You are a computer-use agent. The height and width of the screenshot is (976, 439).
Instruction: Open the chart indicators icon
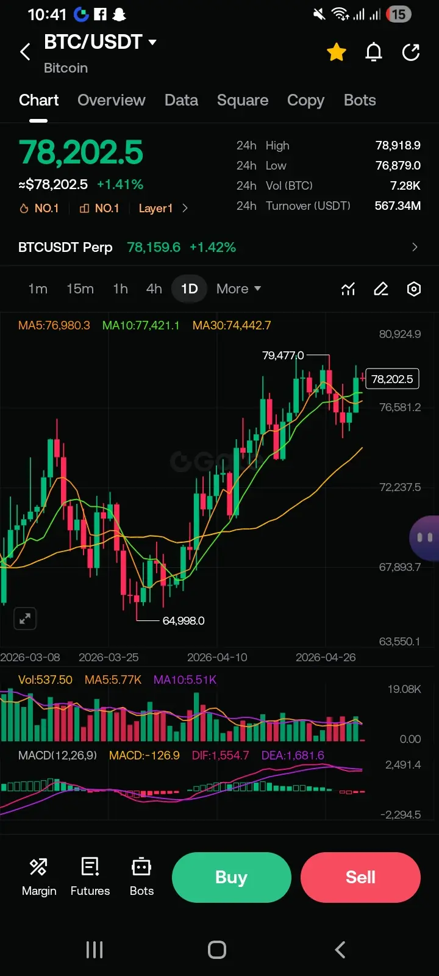[x=348, y=289]
